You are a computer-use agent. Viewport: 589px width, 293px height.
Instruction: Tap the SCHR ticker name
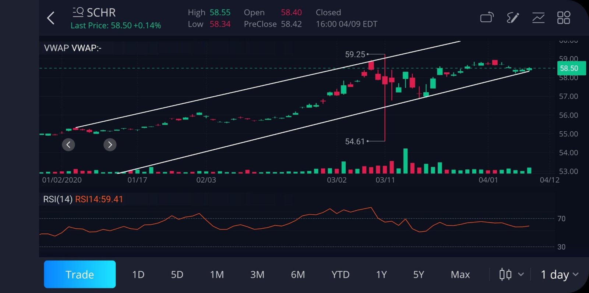(101, 12)
